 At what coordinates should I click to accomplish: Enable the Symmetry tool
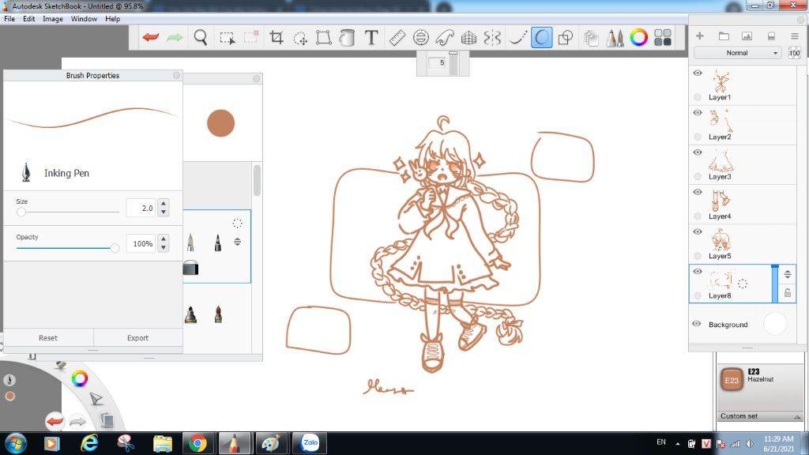[x=492, y=37]
